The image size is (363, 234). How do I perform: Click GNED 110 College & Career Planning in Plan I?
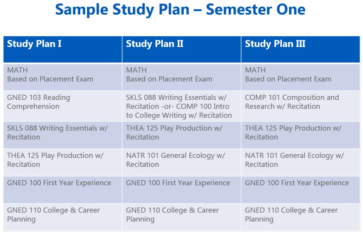[53, 215]
